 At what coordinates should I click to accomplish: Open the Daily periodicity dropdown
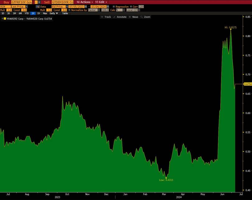(54, 13)
